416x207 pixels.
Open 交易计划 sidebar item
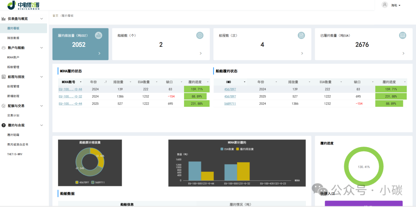coord(13,116)
